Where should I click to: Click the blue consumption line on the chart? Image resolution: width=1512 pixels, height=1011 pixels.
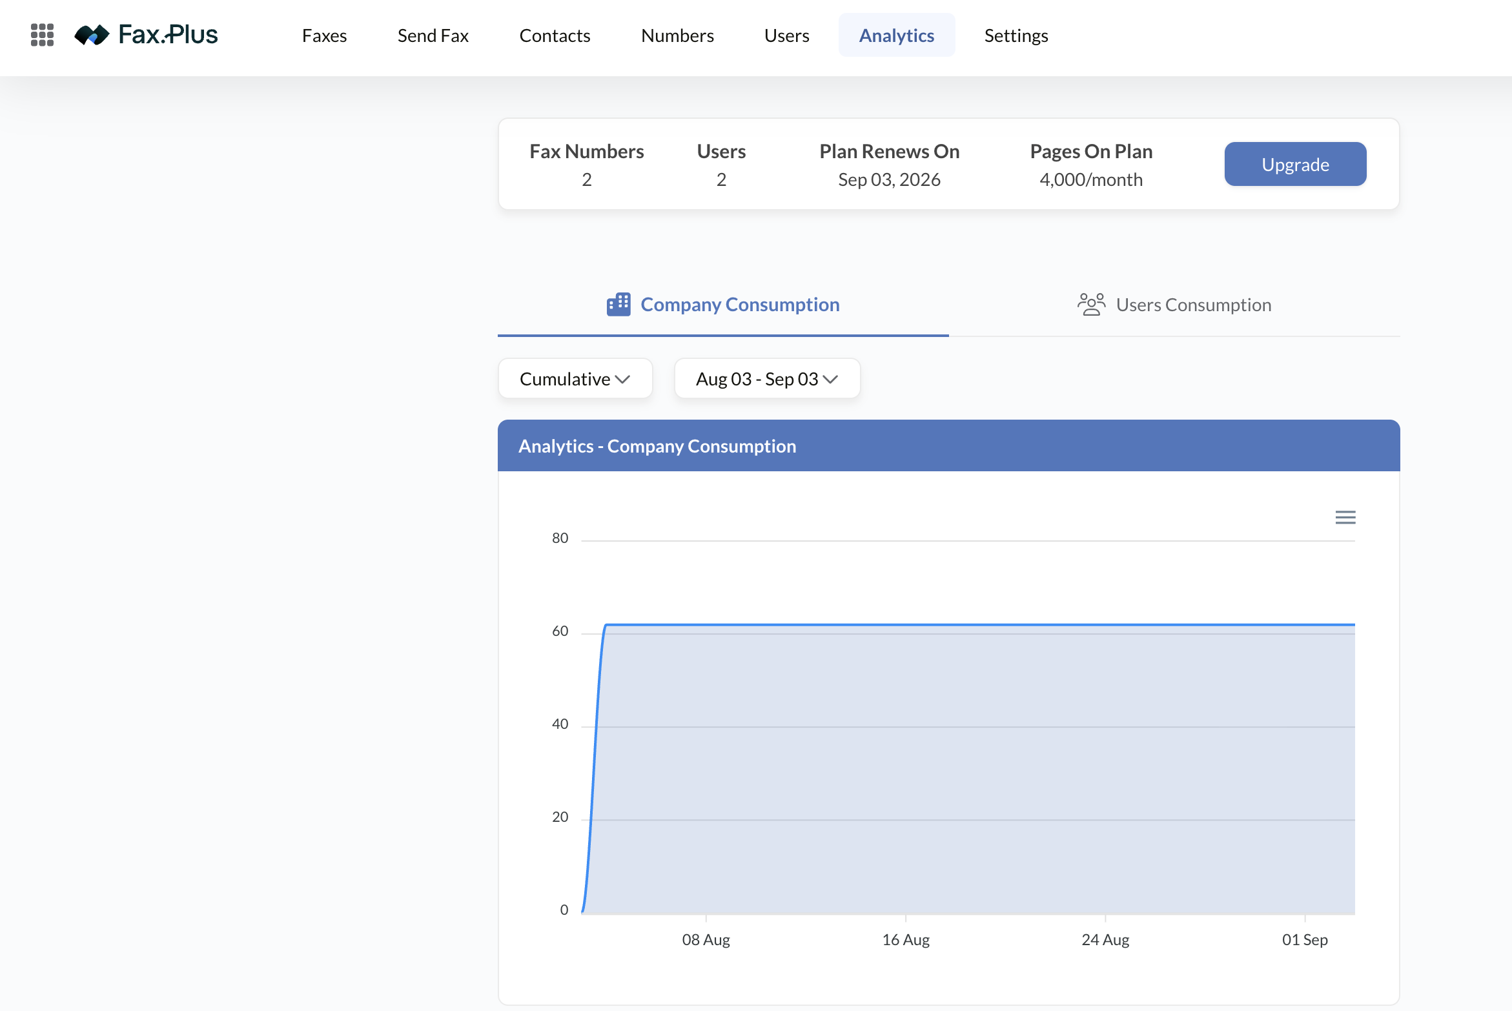point(968,624)
